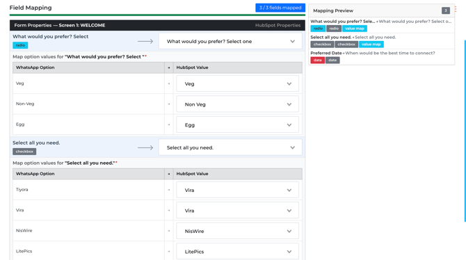Click the arrow icon beside 'What would you prefer? Select'
The image size is (466, 260).
[145, 41]
